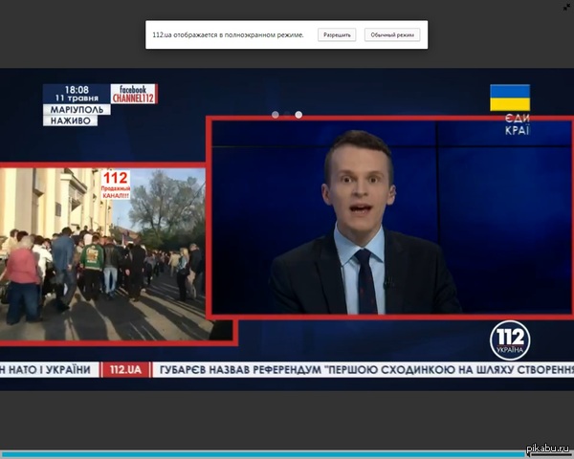
Task: Click the НАЖИВО live label
Action: coord(69,121)
